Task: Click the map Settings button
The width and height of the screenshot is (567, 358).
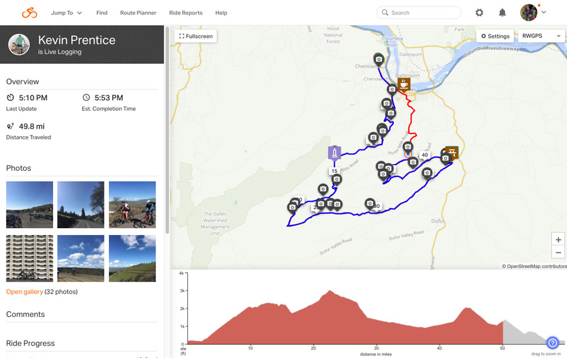Action: coord(495,36)
